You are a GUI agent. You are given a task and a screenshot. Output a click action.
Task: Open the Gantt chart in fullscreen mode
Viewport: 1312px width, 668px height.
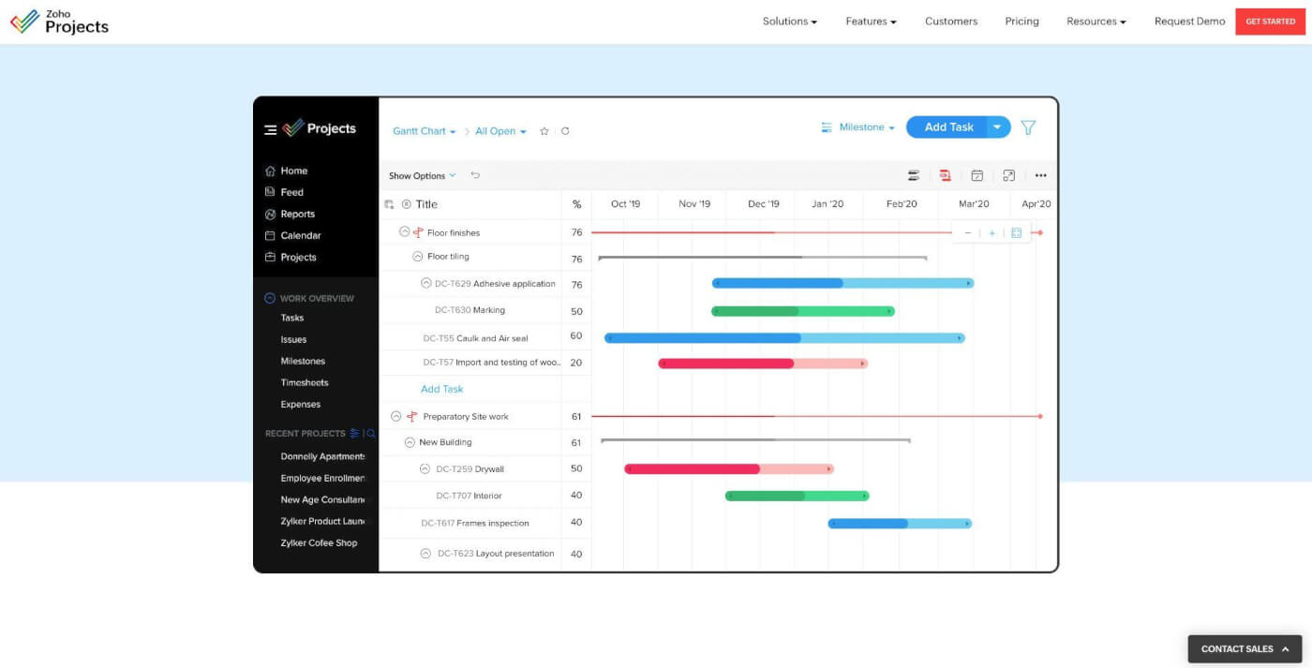click(x=1009, y=175)
